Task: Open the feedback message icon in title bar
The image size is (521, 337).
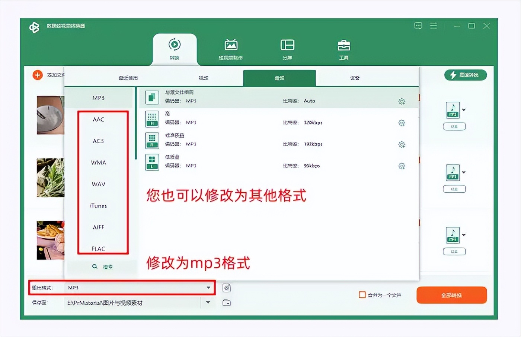Action: (x=418, y=26)
